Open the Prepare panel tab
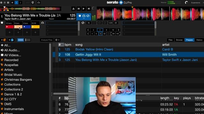This screenshot has width=204, height=114. (x=189, y=40)
